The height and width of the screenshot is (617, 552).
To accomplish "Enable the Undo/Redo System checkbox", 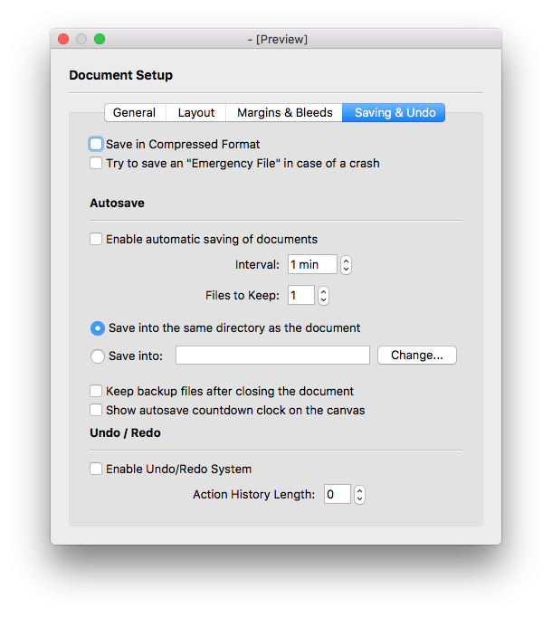I will click(96, 470).
